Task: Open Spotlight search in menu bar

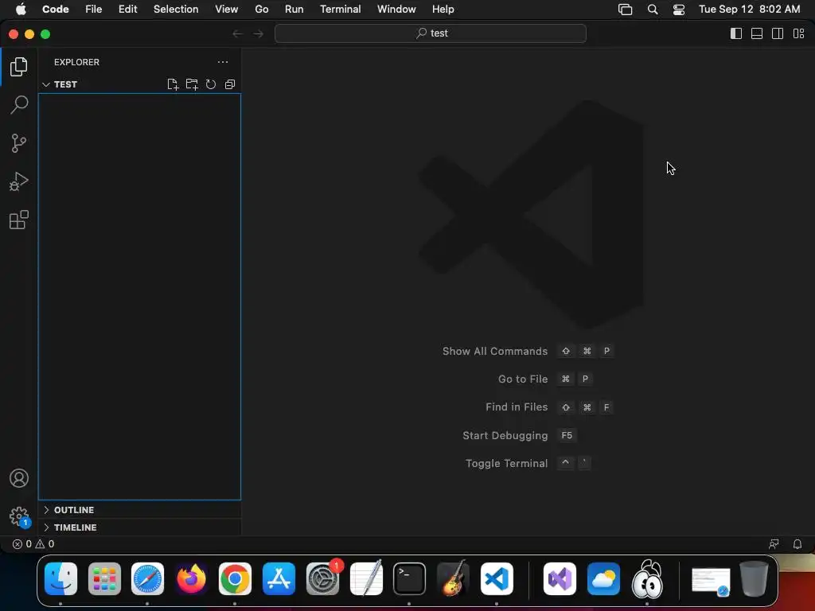Action: point(653,10)
